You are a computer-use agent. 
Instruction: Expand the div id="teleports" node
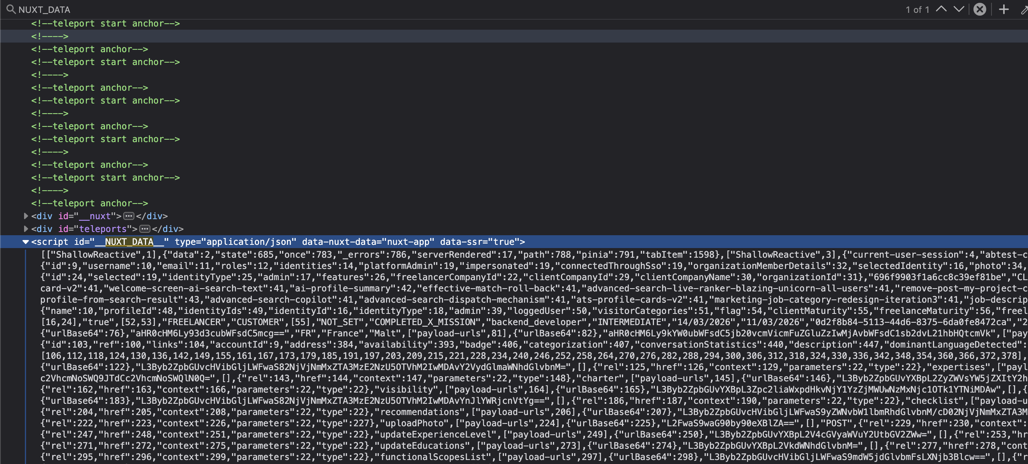click(26, 229)
